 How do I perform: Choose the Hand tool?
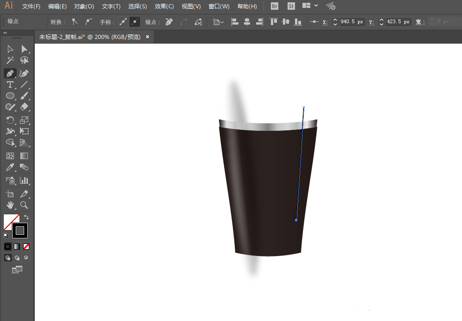click(10, 205)
